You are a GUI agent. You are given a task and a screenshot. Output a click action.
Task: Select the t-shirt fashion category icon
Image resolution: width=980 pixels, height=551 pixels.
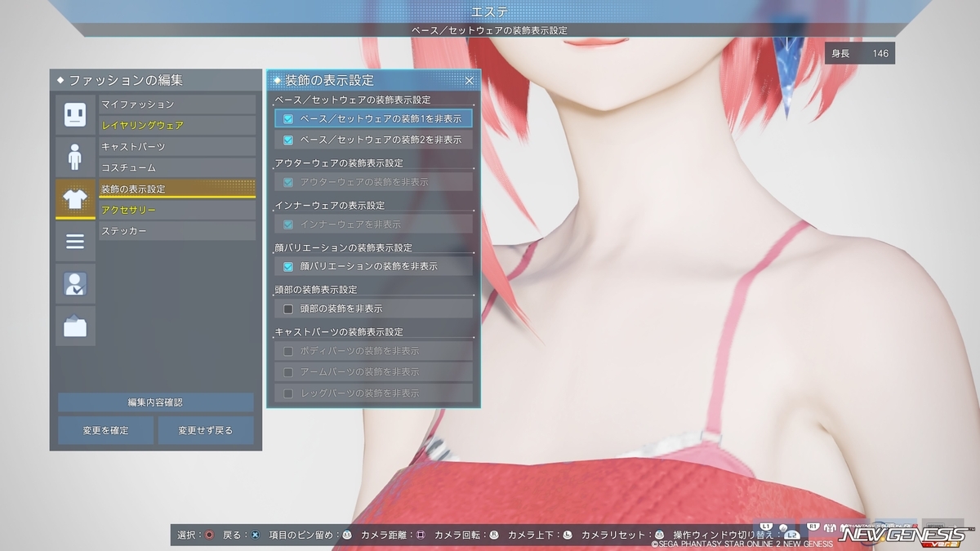(75, 199)
